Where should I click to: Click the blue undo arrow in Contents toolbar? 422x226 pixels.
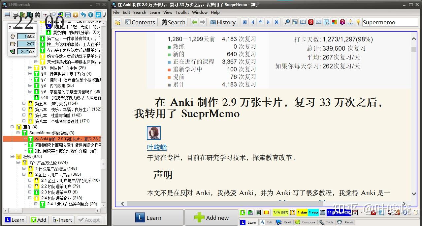coord(83,14)
